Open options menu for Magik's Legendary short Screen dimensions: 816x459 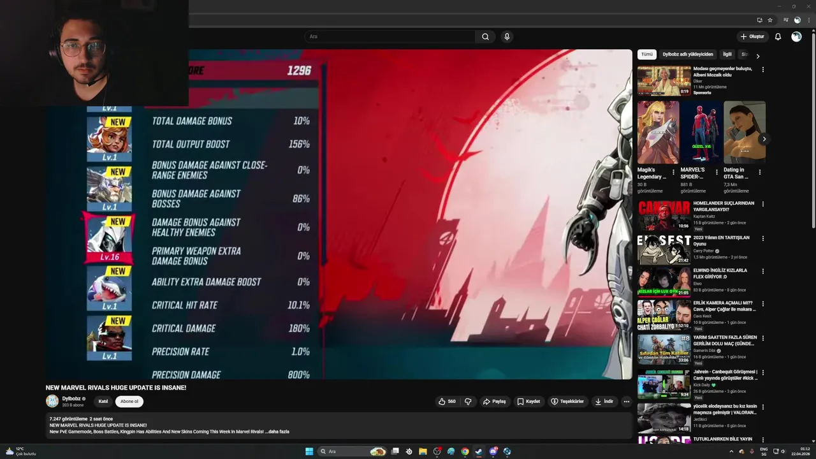[x=673, y=172]
